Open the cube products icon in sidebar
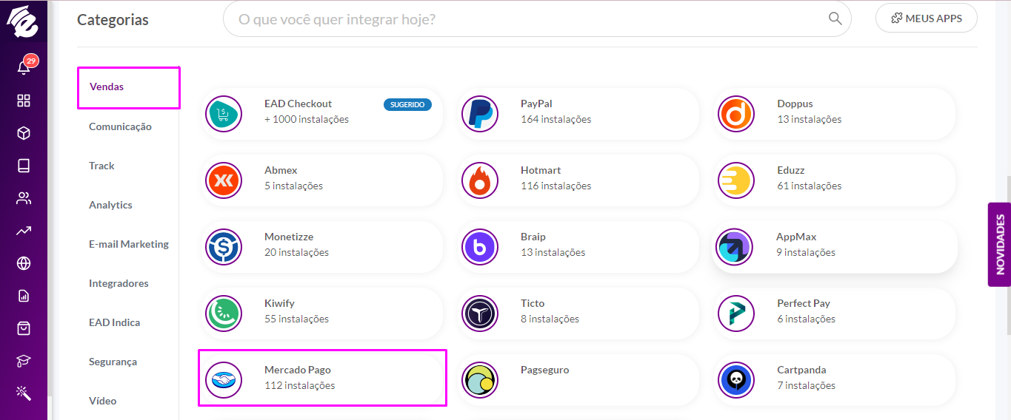The image size is (1011, 420). pyautogui.click(x=24, y=133)
